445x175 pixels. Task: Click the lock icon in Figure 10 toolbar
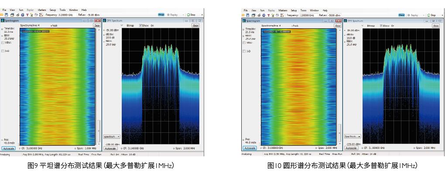tap(259, 15)
